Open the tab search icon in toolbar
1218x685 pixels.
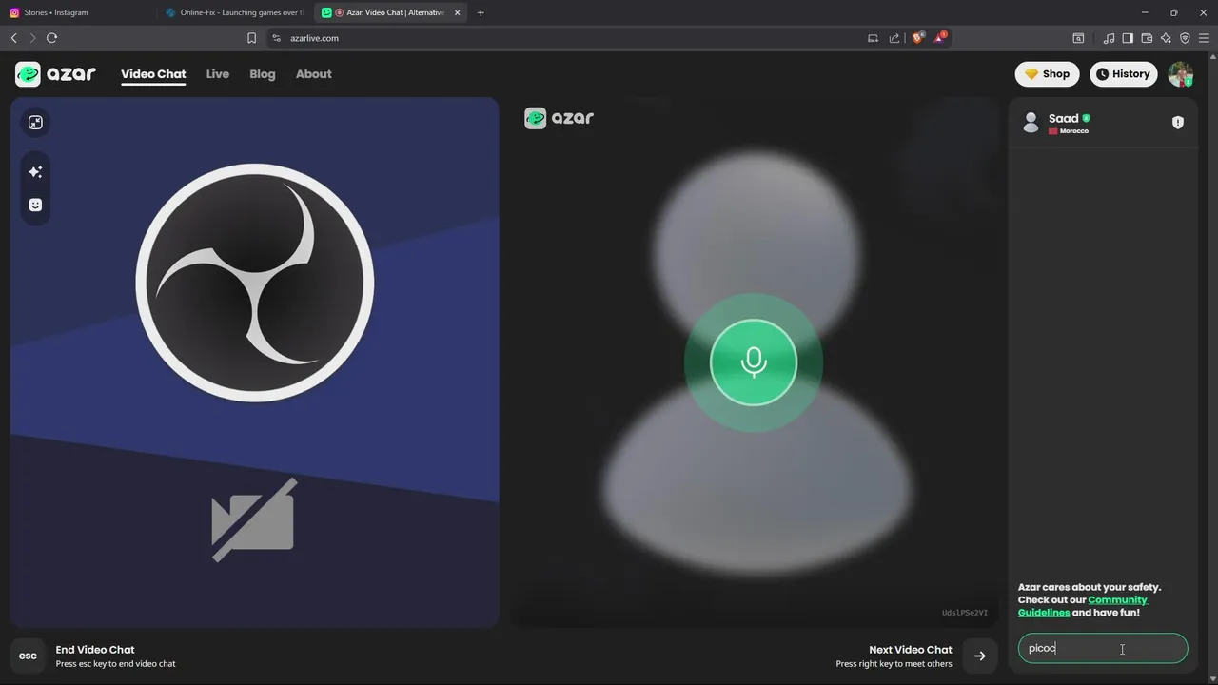pyautogui.click(x=1078, y=38)
